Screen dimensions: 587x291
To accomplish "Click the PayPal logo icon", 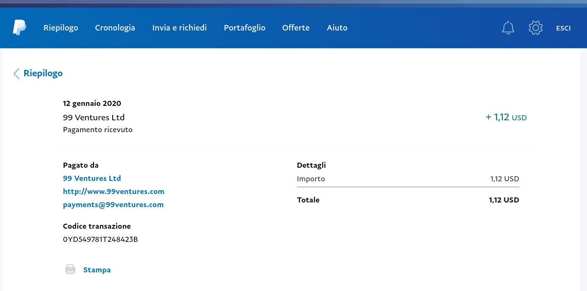I will pyautogui.click(x=19, y=28).
